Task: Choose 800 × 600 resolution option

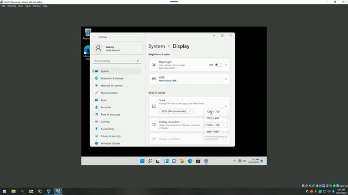Action: point(216,132)
